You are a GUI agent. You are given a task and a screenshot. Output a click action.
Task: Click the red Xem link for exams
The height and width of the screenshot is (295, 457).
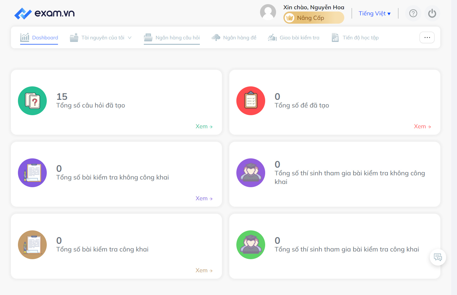tap(422, 126)
